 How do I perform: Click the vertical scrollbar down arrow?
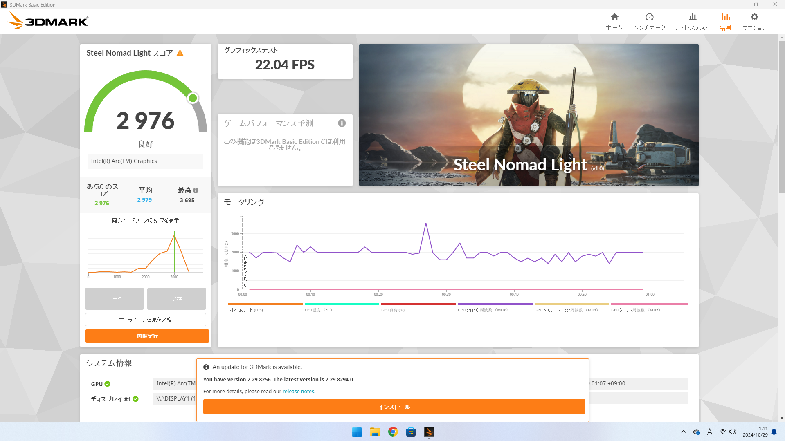782,418
